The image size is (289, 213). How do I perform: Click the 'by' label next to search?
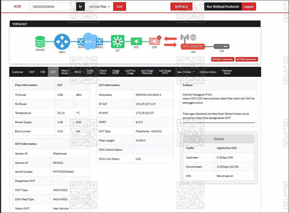[x=80, y=6]
